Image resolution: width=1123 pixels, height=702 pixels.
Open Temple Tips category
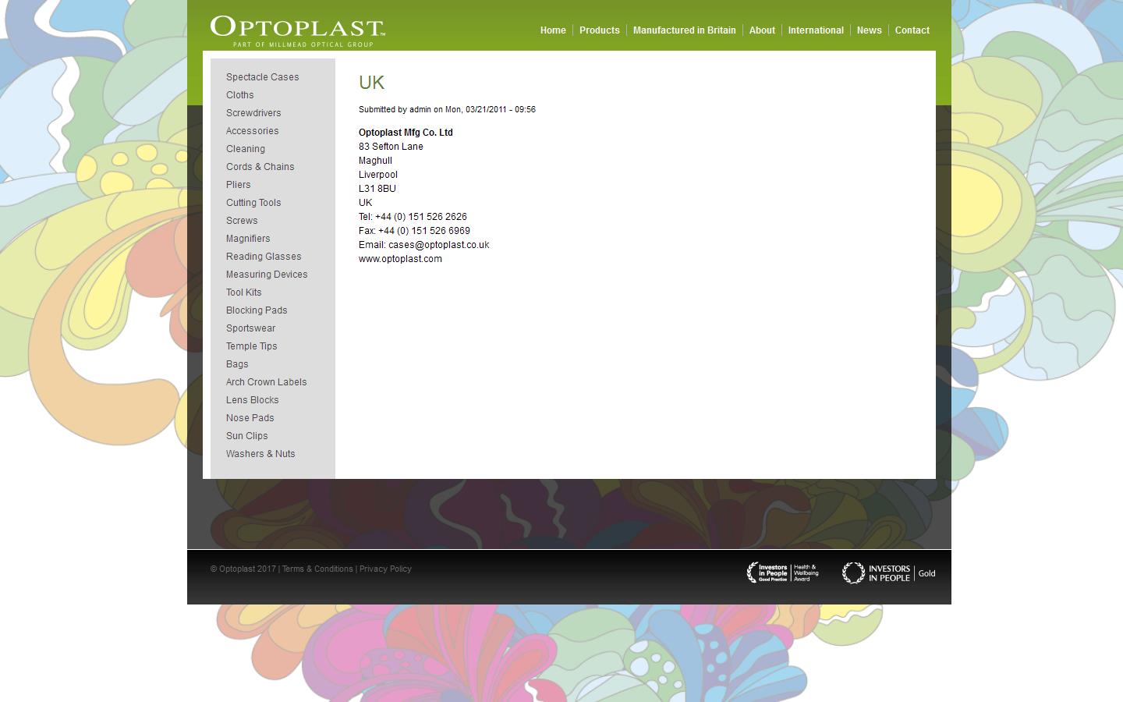coord(252,346)
